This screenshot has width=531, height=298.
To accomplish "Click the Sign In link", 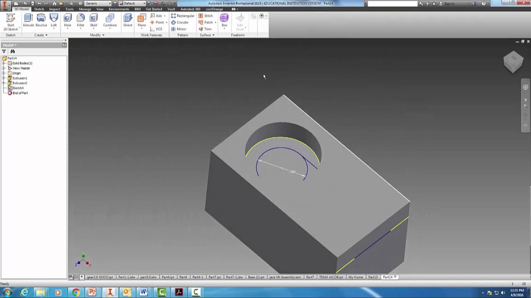I will pos(449,3).
